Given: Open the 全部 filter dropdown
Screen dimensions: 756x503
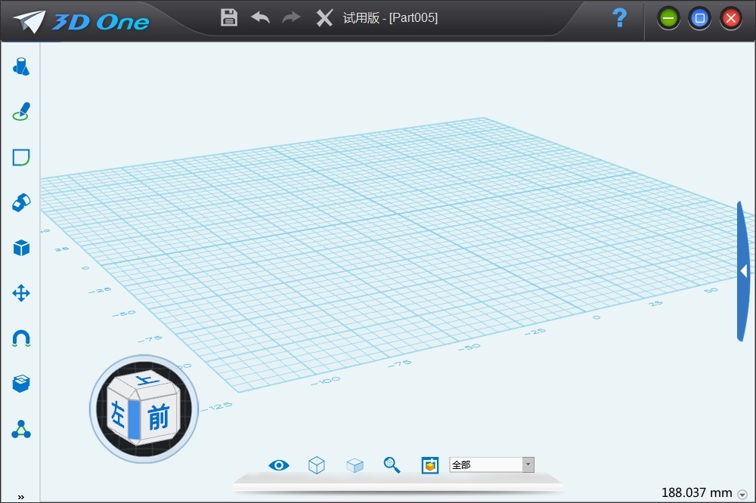Looking at the screenshot, I should coord(528,465).
